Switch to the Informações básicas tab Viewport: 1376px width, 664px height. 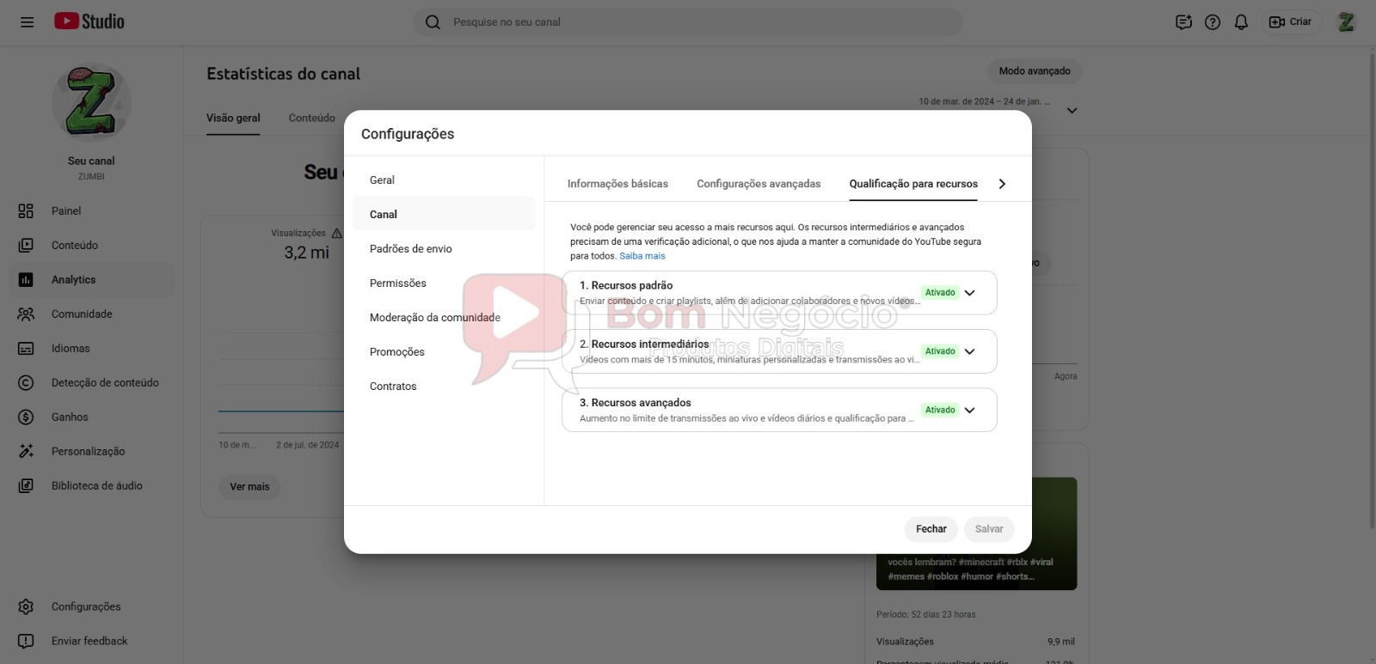(x=617, y=184)
